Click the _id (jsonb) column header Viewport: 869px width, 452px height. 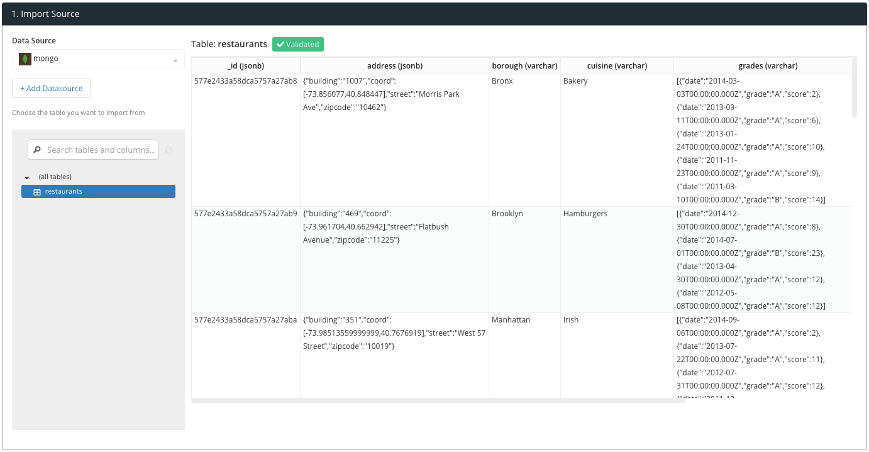246,65
